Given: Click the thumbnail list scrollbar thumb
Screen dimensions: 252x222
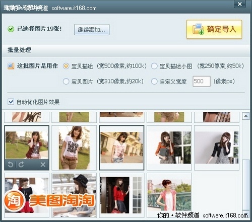Looking at the screenshot, I should 246,185.
